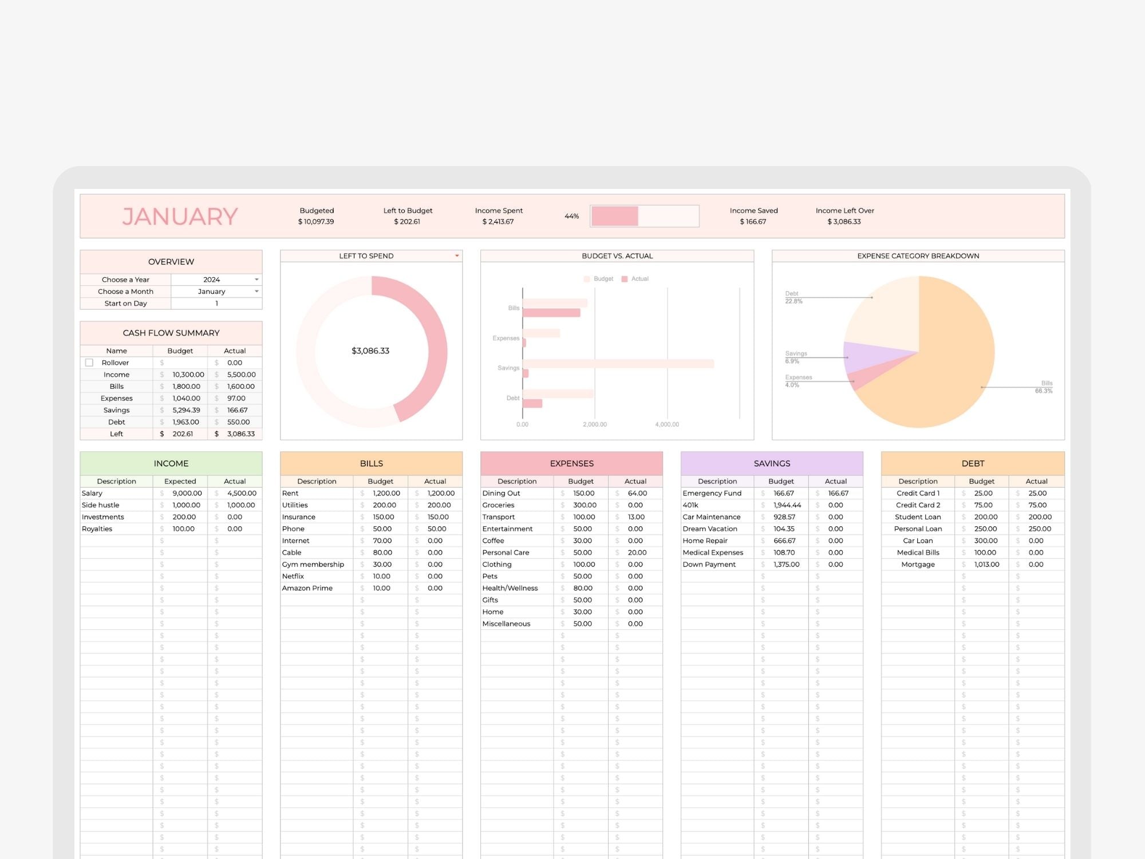Click the Actual legend swatch in chart
1145x859 pixels.
click(625, 279)
